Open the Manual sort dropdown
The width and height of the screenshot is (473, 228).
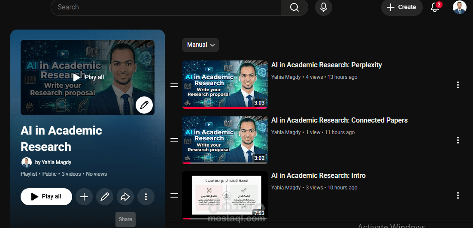click(200, 45)
